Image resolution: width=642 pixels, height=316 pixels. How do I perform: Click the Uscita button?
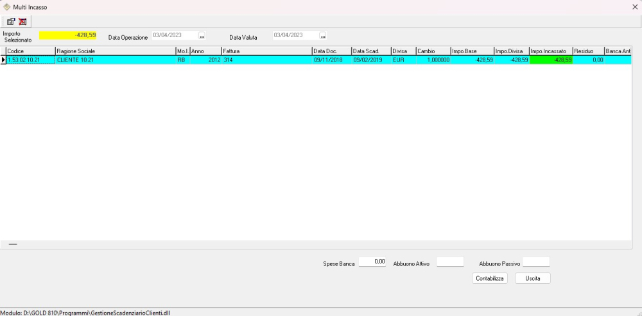[532, 278]
